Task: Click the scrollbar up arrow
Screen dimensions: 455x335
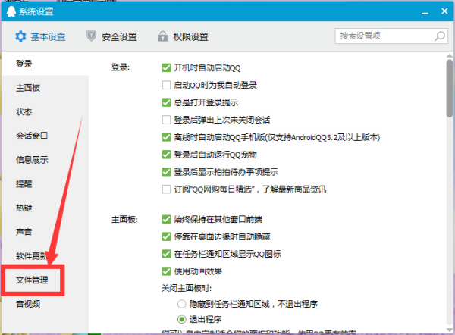Action: [450, 55]
